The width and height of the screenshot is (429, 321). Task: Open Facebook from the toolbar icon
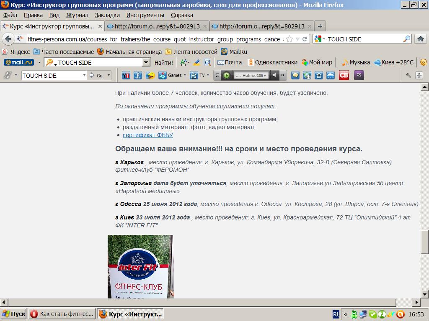click(137, 76)
